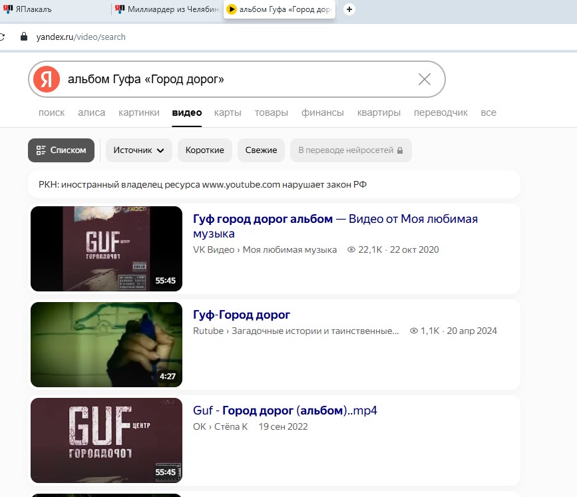Click the 19 сен 2022 date
The width and height of the screenshot is (577, 497).
coord(283,426)
